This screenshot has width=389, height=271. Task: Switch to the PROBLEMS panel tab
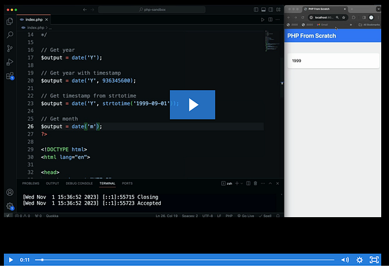(30, 183)
